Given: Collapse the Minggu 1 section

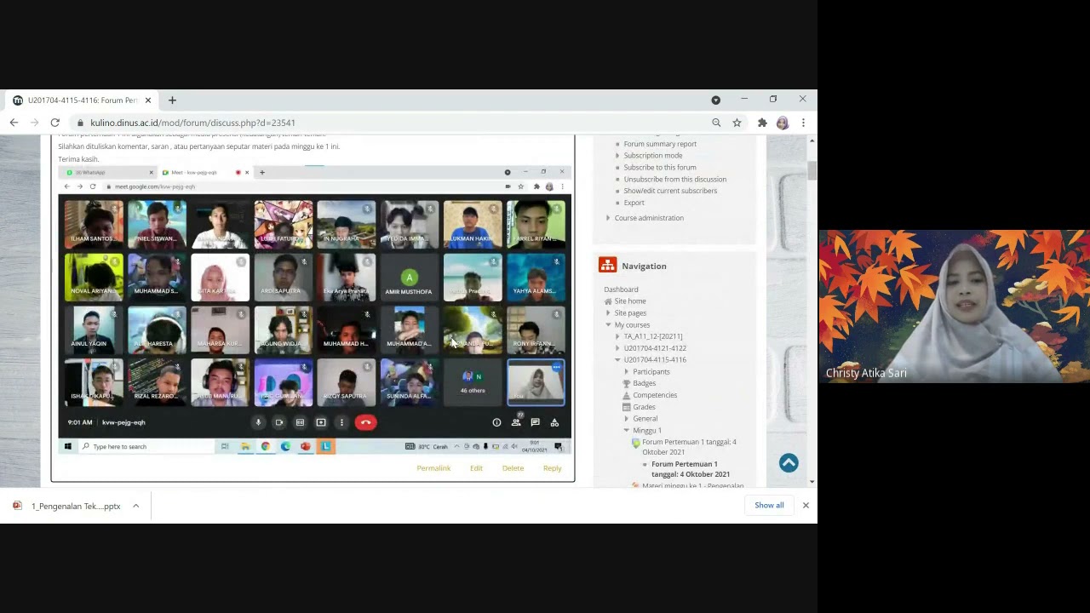Looking at the screenshot, I should point(627,431).
